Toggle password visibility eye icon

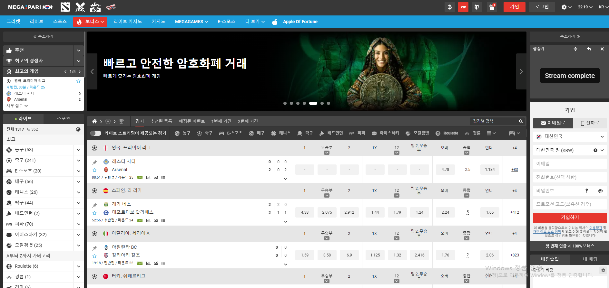pos(600,191)
